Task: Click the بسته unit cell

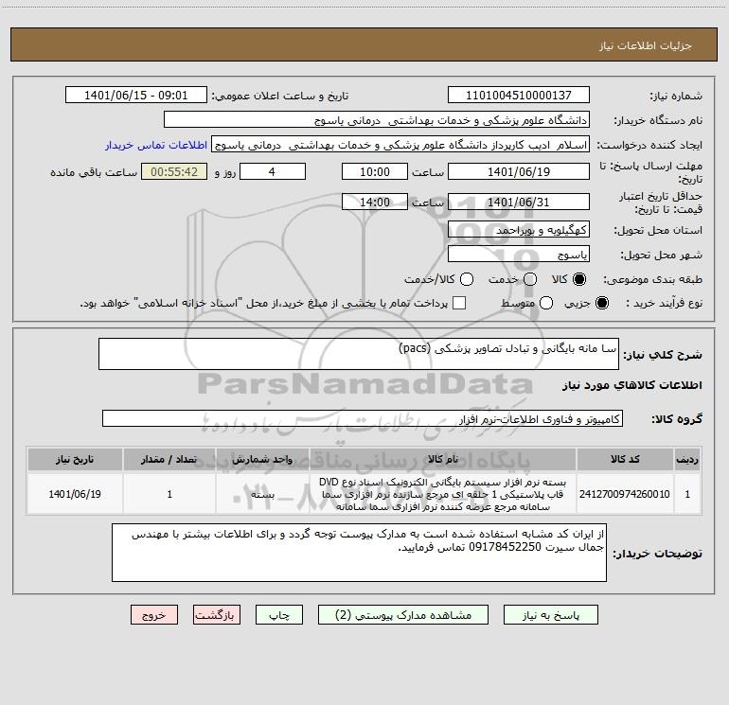Action: coord(262,494)
